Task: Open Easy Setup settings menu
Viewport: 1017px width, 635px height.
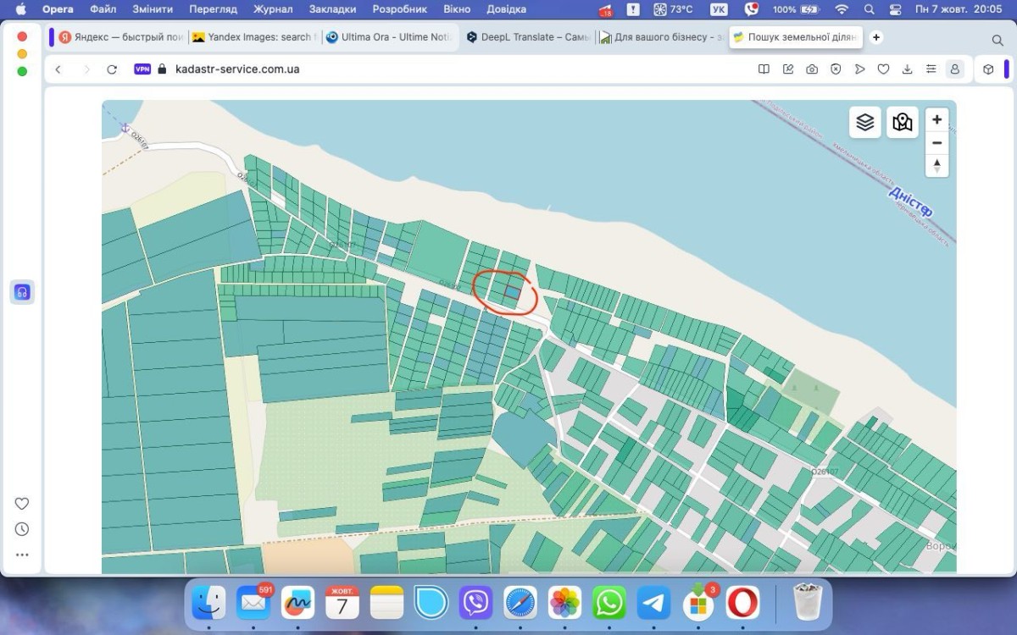Action: click(931, 69)
